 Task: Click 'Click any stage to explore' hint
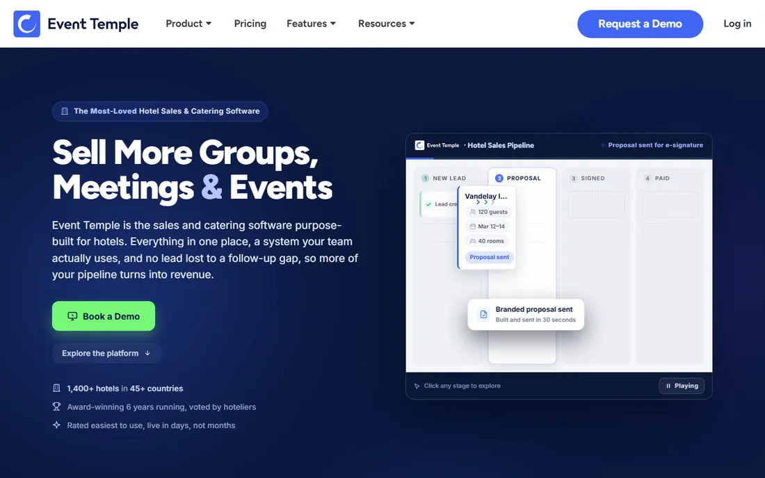462,386
